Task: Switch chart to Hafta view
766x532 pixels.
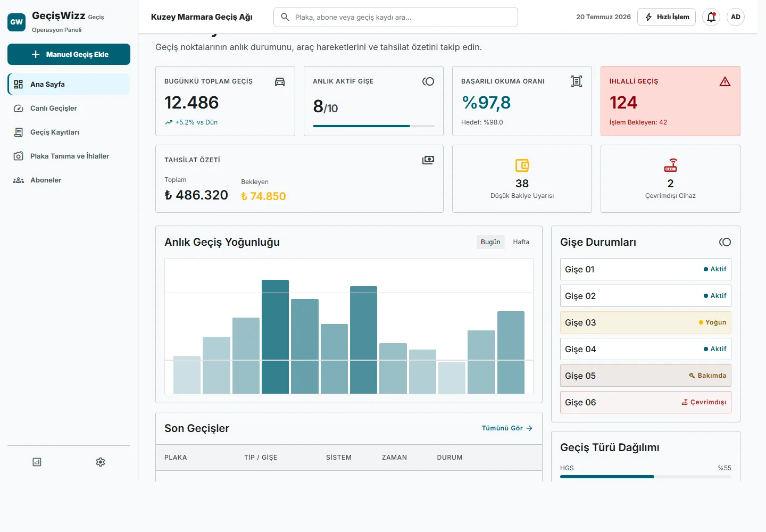Action: (521, 242)
